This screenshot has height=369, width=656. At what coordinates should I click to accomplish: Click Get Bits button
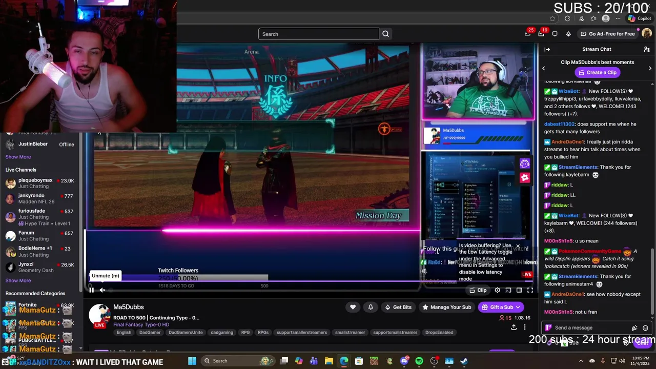pos(398,307)
